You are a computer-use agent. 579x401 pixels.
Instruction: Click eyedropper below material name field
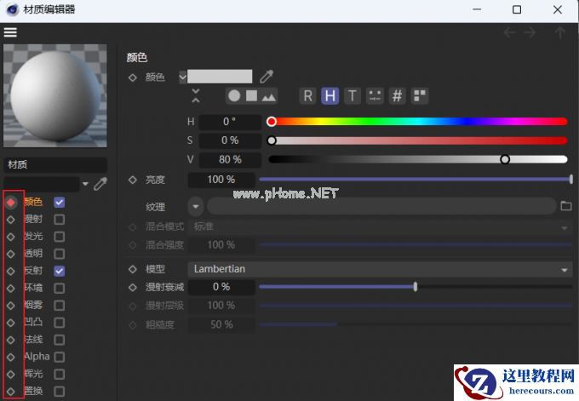click(x=100, y=184)
